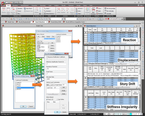145x116 pixels.
Task: Expand the UCS/GCS dropdown
Action: click(83, 8)
